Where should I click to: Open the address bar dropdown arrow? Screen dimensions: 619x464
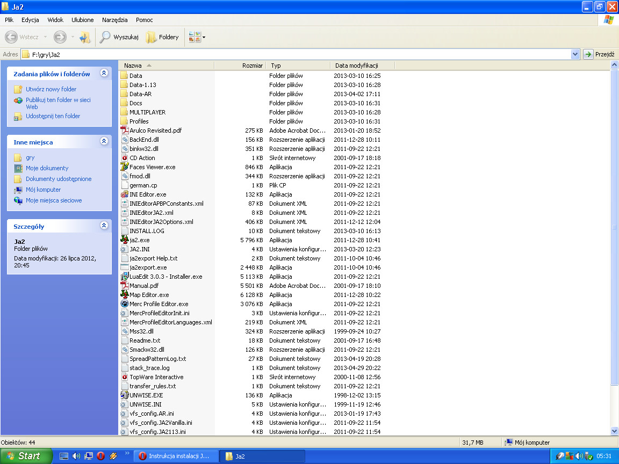click(575, 54)
